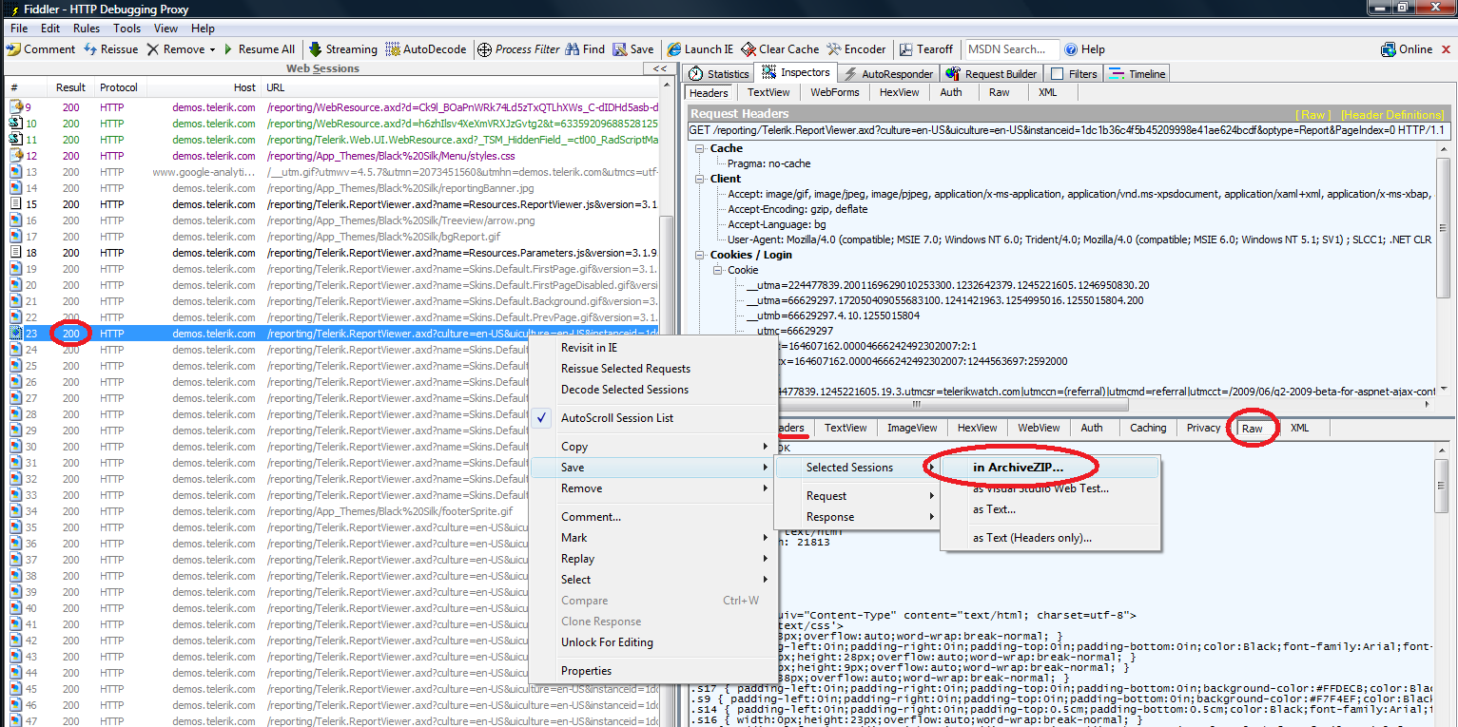The width and height of the screenshot is (1458, 727).
Task: Toggle Streaming mode in the toolbar
Action: [341, 49]
